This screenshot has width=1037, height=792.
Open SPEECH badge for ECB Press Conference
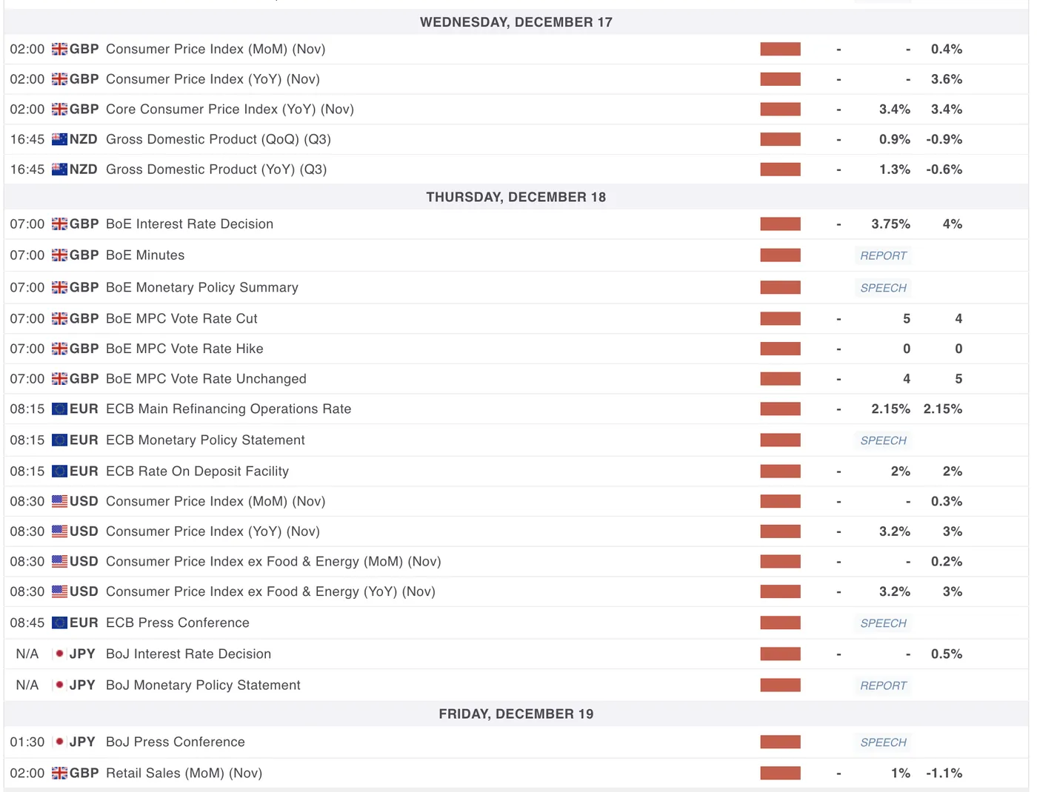883,623
